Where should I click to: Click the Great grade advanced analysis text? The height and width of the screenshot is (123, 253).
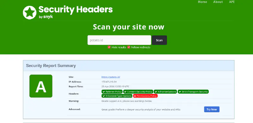coord(141,109)
